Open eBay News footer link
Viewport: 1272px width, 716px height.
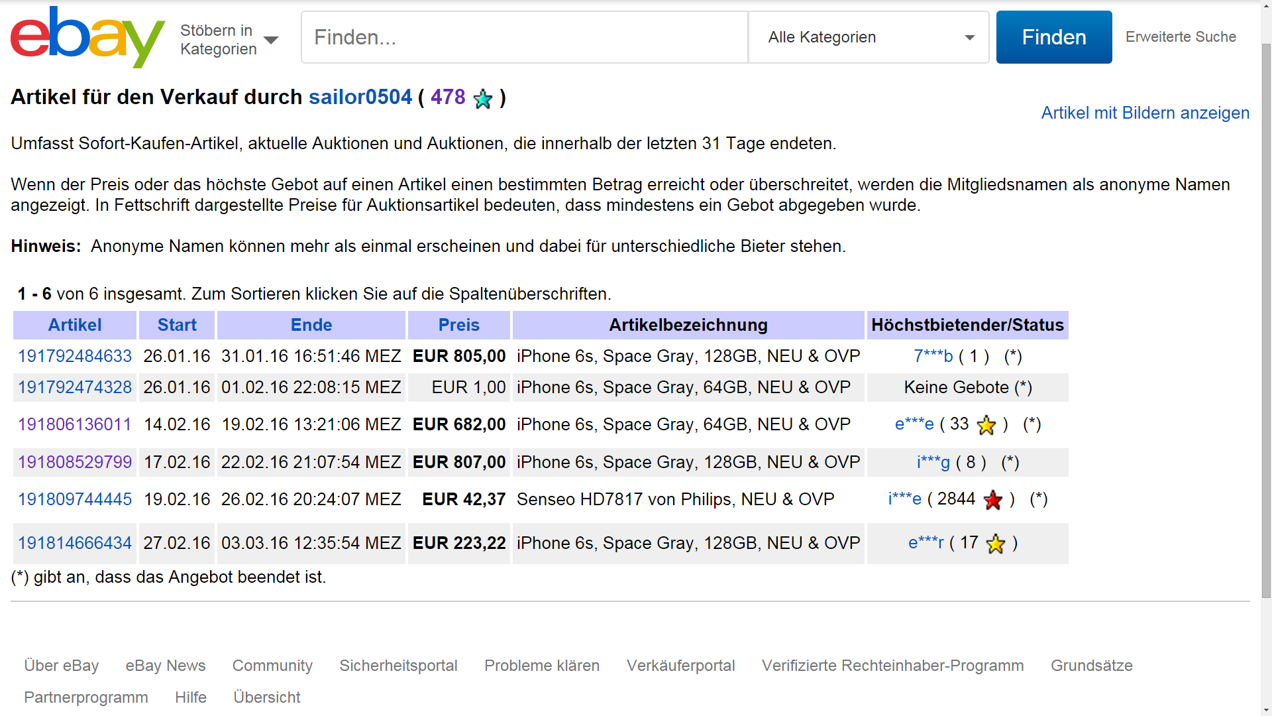(166, 666)
